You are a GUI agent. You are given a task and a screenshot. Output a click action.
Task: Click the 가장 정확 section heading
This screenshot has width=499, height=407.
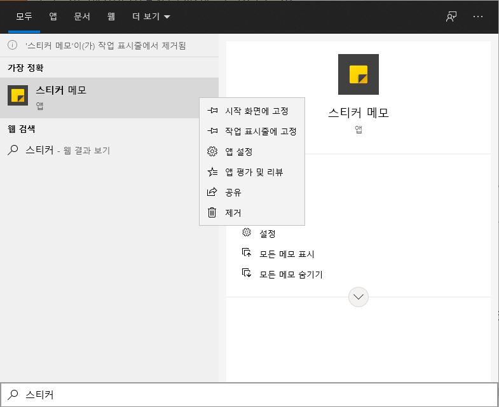25,68
